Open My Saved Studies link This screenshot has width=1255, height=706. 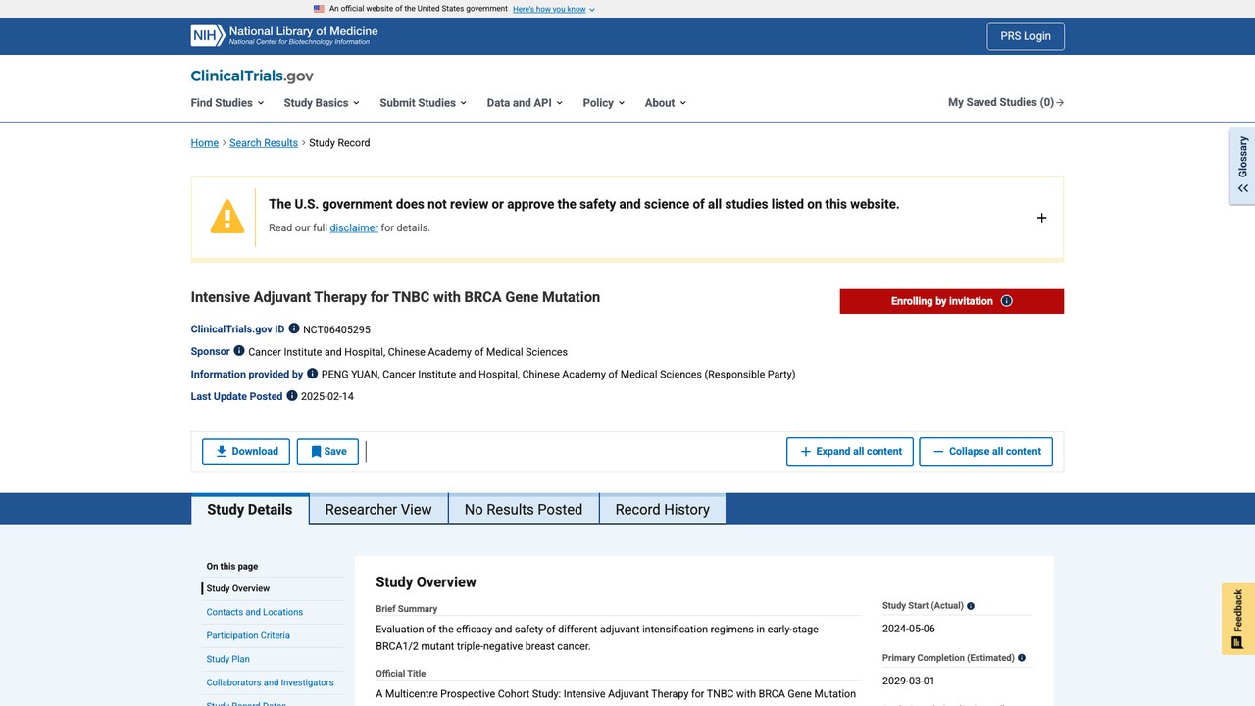[x=1006, y=102]
